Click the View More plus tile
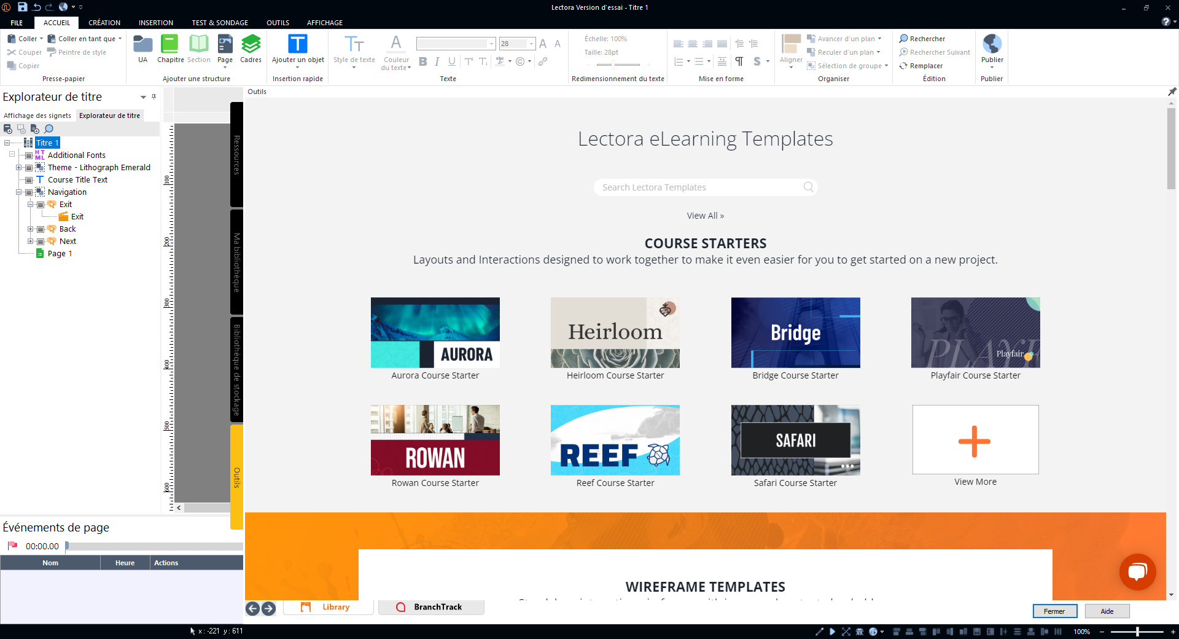The height and width of the screenshot is (639, 1179). pos(975,440)
